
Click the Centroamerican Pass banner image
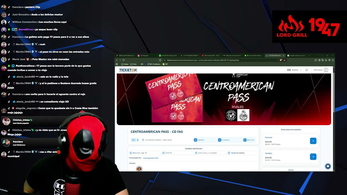(224, 99)
